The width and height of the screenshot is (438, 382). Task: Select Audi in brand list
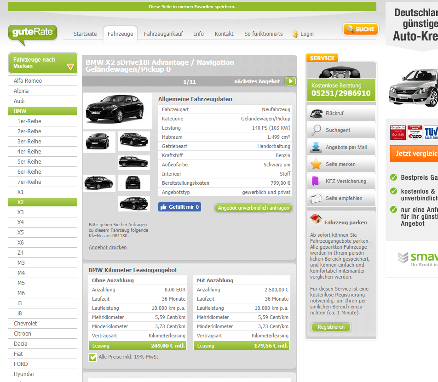point(43,101)
